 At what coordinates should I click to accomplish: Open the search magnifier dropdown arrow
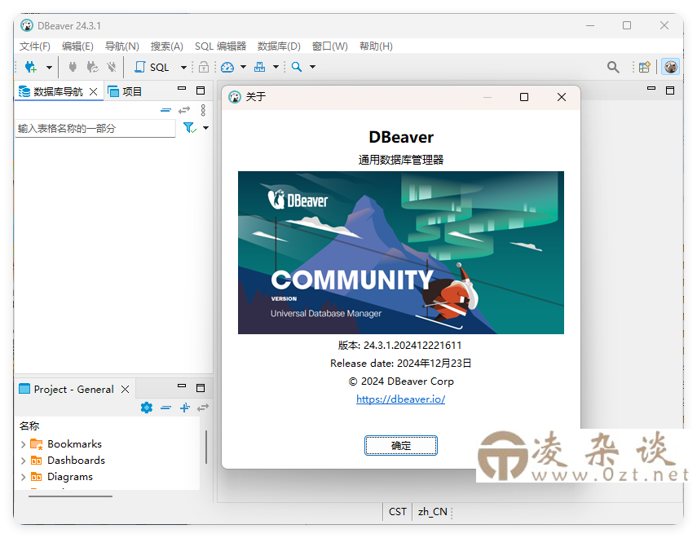click(x=312, y=67)
